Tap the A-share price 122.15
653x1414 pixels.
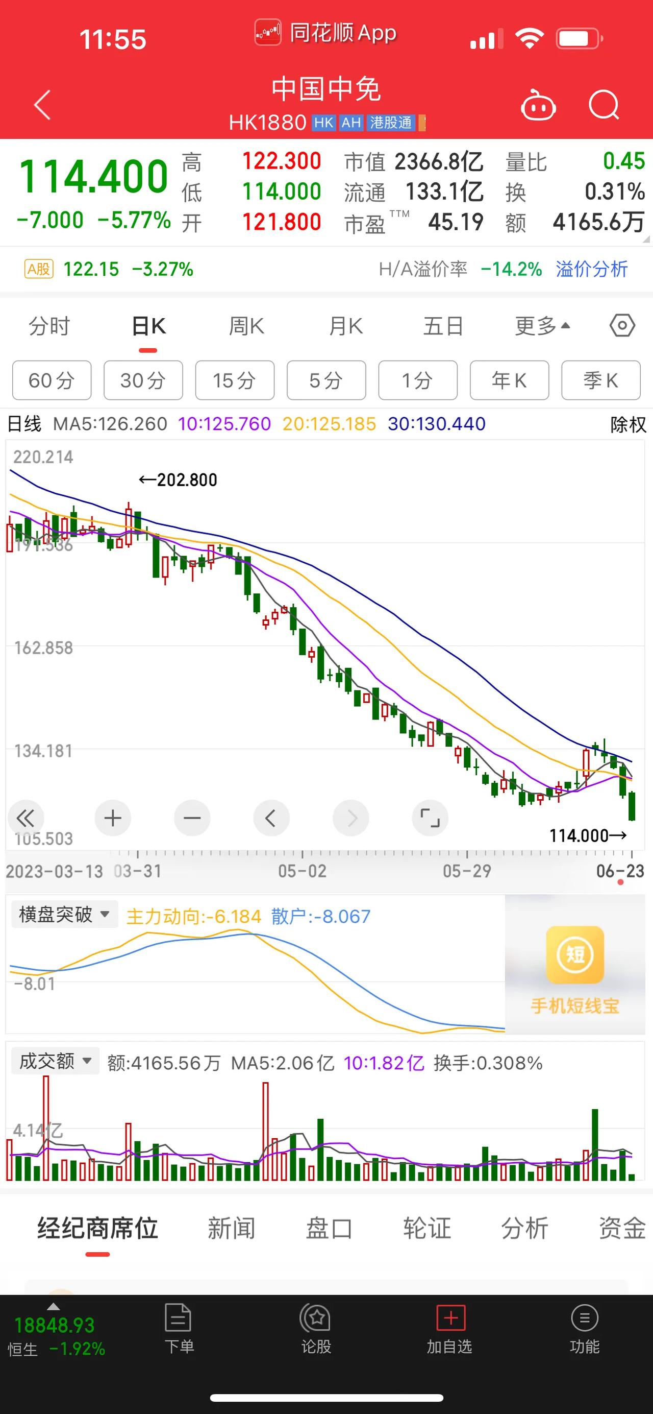[91, 269]
